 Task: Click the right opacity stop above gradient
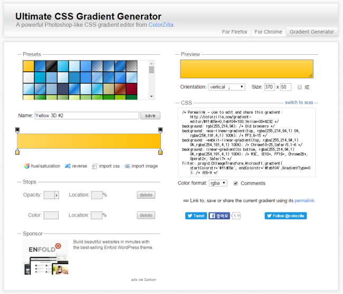coord(160,130)
